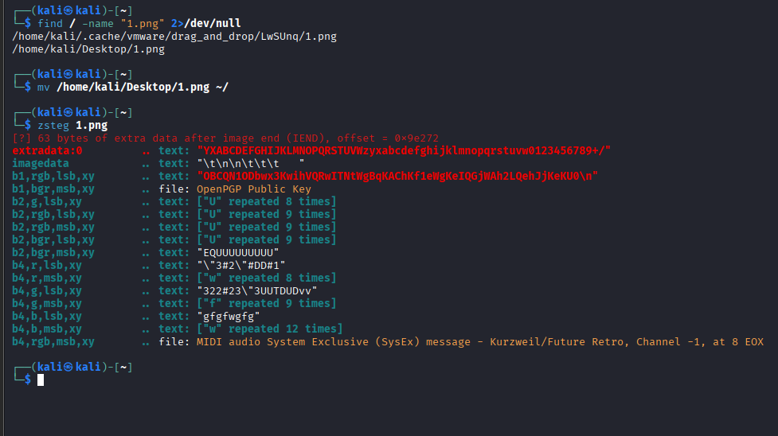Click the red IEND extra data warning line
Image resolution: width=778 pixels, height=436 pixels.
coord(226,138)
